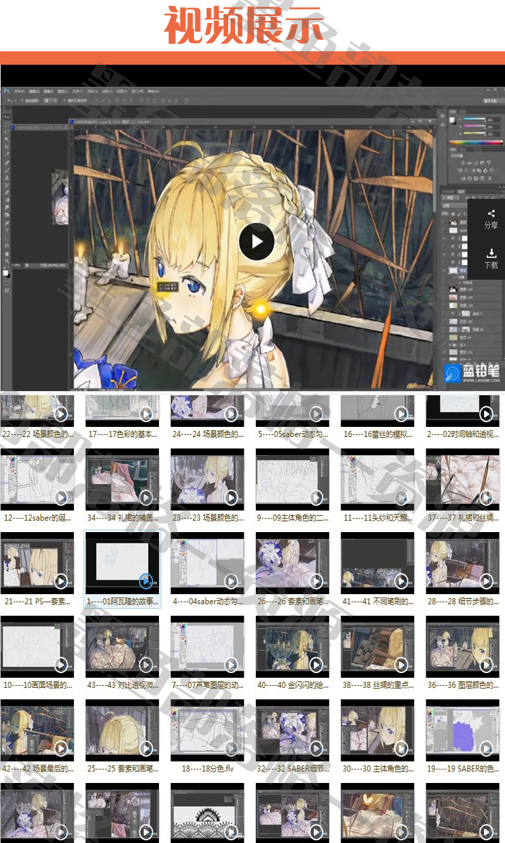The image size is (505, 843).
Task: Play video 23----23 场景颜色的
Action: (232, 497)
